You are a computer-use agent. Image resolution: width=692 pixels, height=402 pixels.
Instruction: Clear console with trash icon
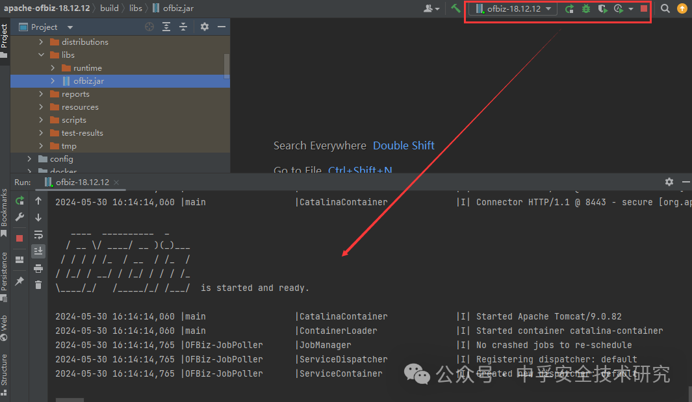[38, 285]
